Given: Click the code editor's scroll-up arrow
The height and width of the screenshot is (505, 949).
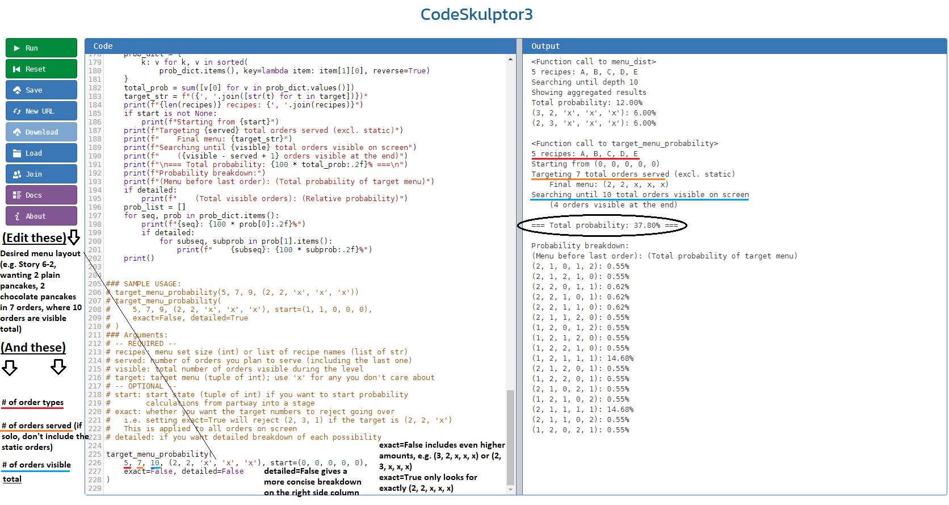Looking at the screenshot, I should click(510, 59).
